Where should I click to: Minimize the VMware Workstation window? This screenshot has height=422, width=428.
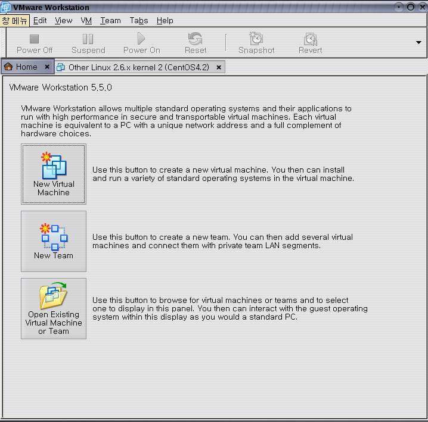pyautogui.click(x=399, y=7)
